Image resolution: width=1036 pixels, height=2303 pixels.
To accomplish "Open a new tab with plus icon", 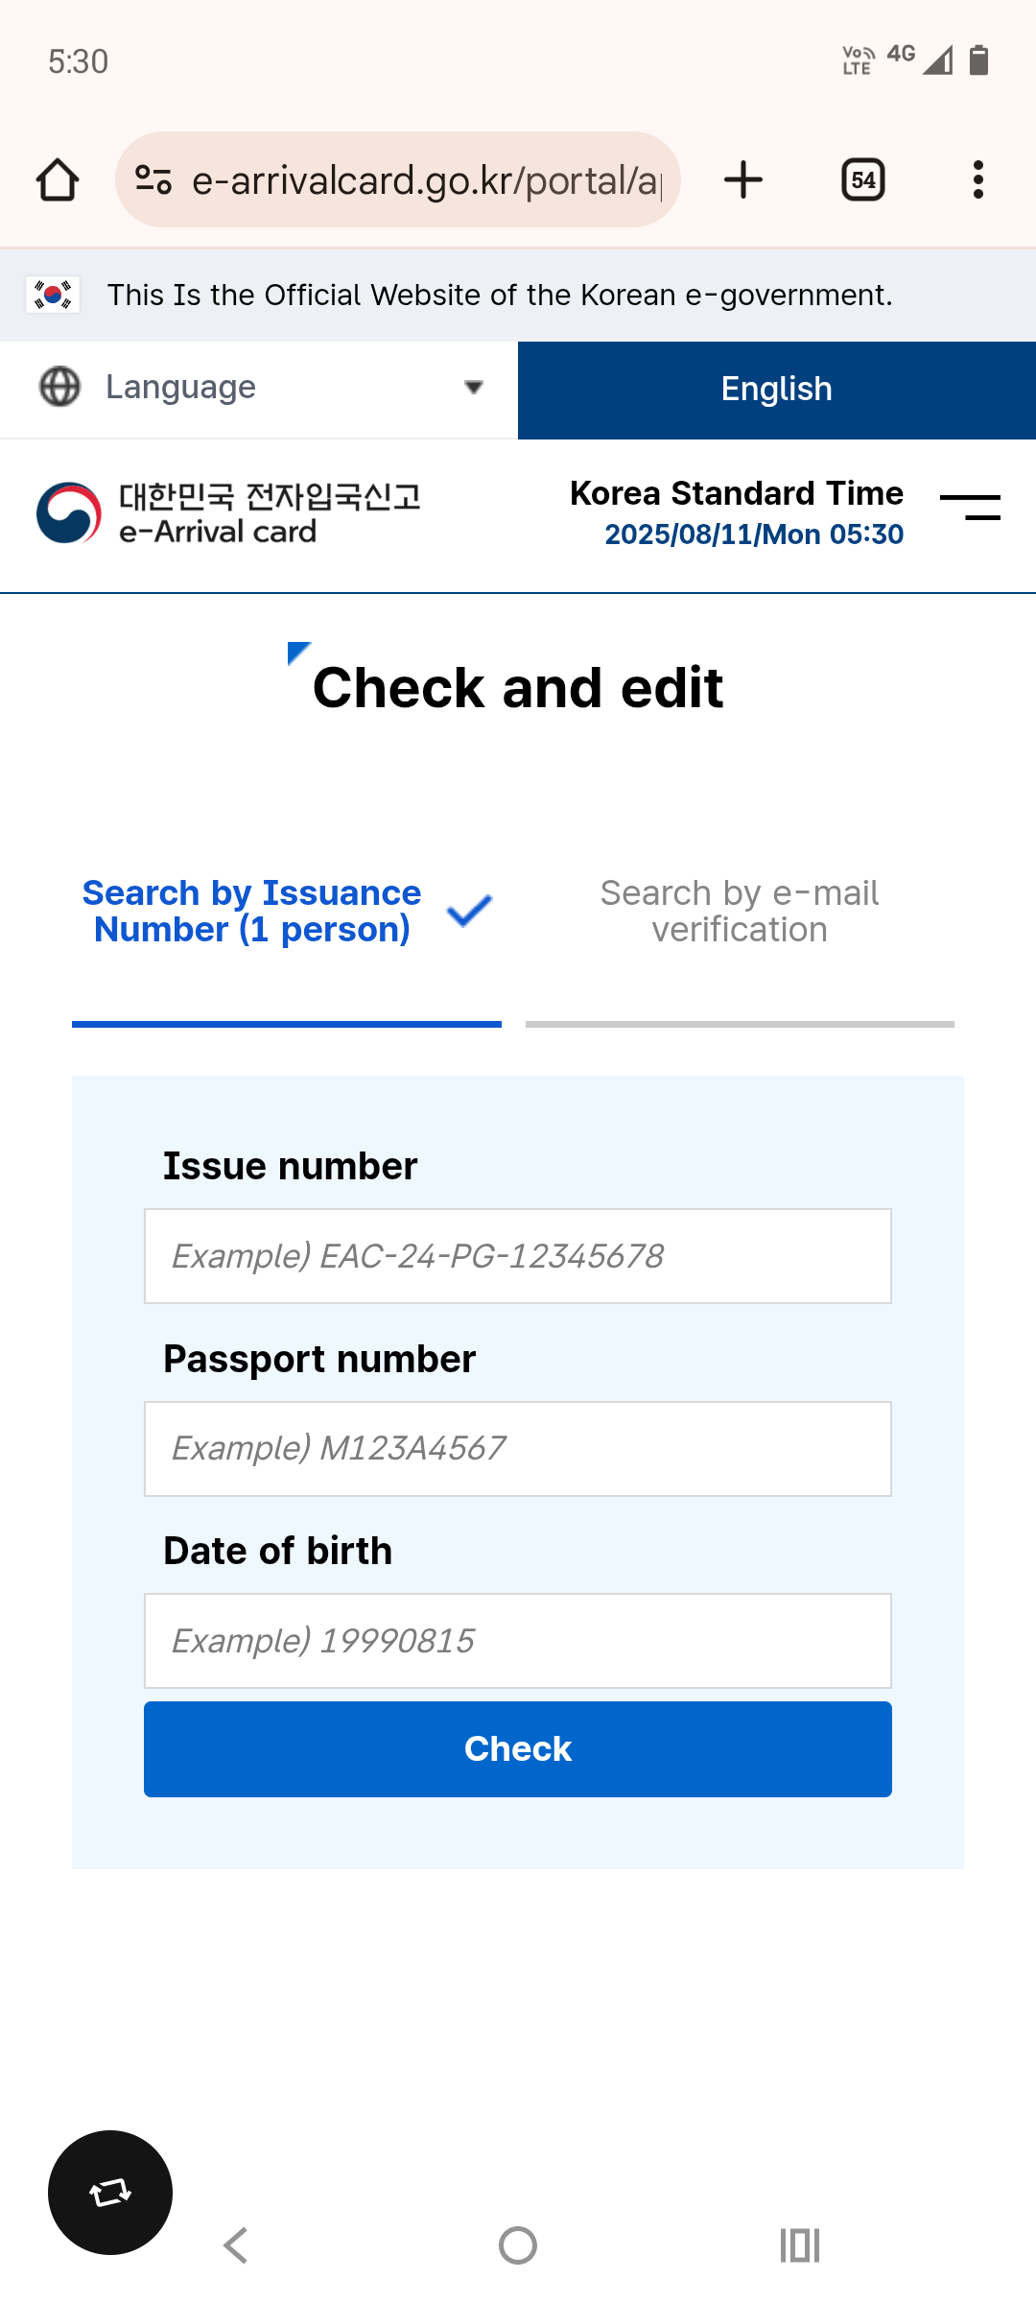I will pyautogui.click(x=743, y=179).
